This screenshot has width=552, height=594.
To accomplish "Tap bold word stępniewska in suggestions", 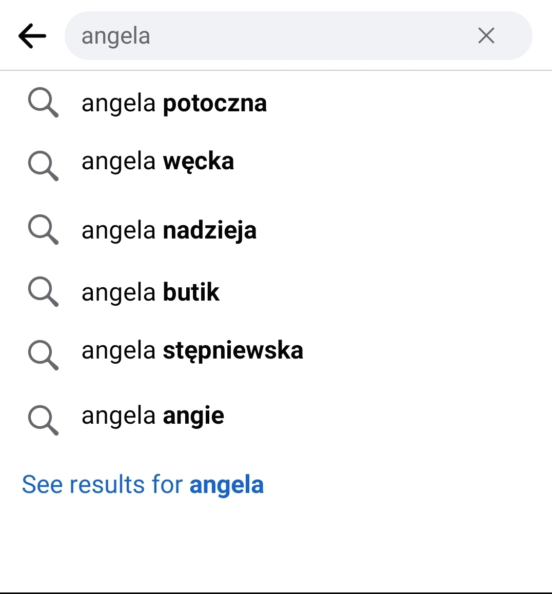I will (x=233, y=351).
